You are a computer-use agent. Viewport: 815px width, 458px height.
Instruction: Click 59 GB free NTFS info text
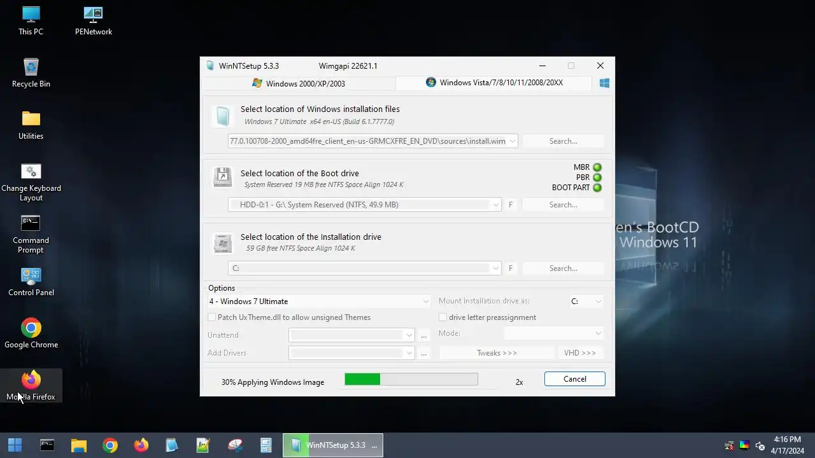301,248
